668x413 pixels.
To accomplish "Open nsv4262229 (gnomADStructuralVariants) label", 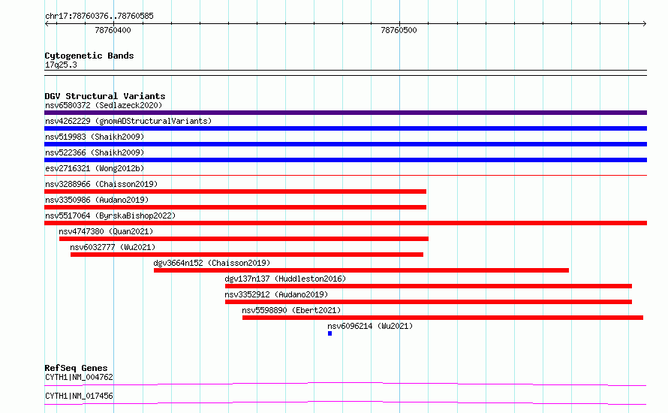I will pos(128,121).
